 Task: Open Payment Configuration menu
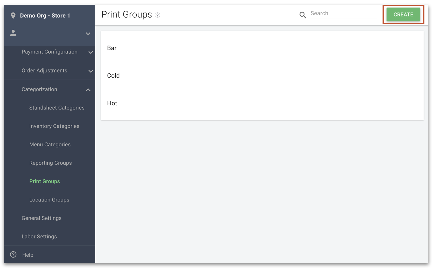pyautogui.click(x=50, y=52)
